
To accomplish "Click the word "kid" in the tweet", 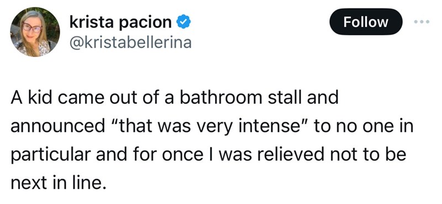I will pos(34,98).
